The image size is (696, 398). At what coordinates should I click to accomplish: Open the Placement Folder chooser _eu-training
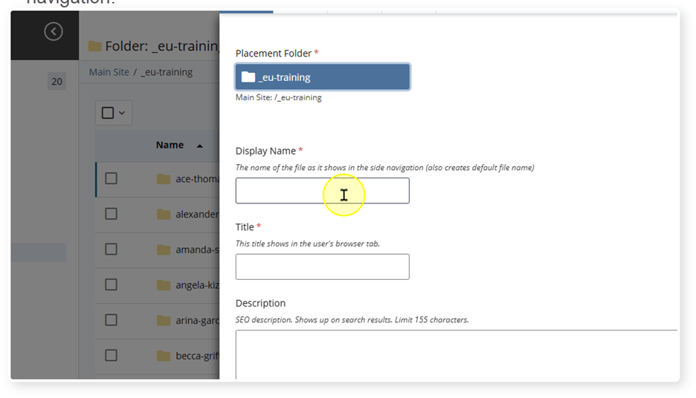[x=322, y=77]
